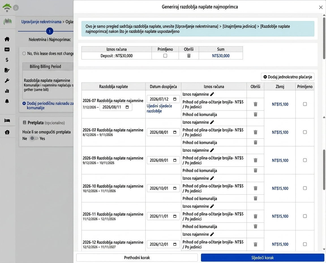Click the green house wifi logo
Viewport: 326px width, 263px height.
point(7,7)
